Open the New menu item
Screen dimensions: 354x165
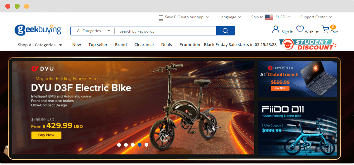(x=77, y=44)
